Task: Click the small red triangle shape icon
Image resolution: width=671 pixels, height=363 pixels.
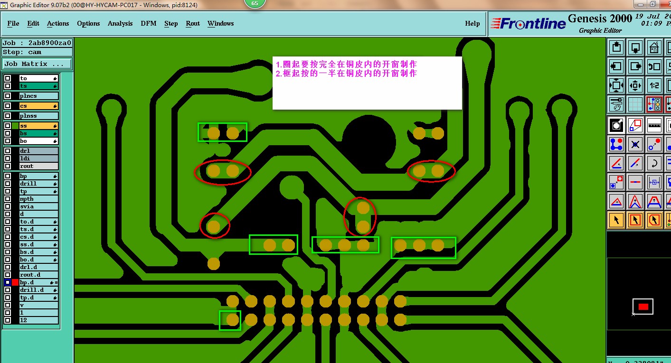Action: click(x=616, y=201)
